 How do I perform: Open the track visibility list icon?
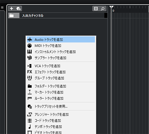[x=96, y=9]
